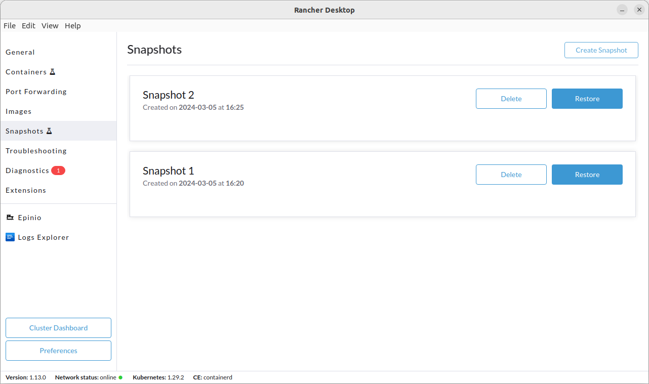The image size is (649, 384).
Task: Open the Epinio extension entry
Action: coord(58,218)
